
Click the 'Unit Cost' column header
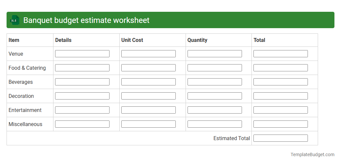[132, 40]
